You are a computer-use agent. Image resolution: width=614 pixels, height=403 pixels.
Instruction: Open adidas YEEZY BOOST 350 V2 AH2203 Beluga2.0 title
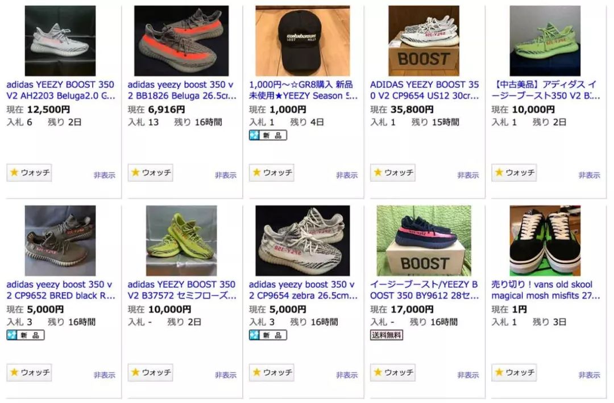point(60,90)
